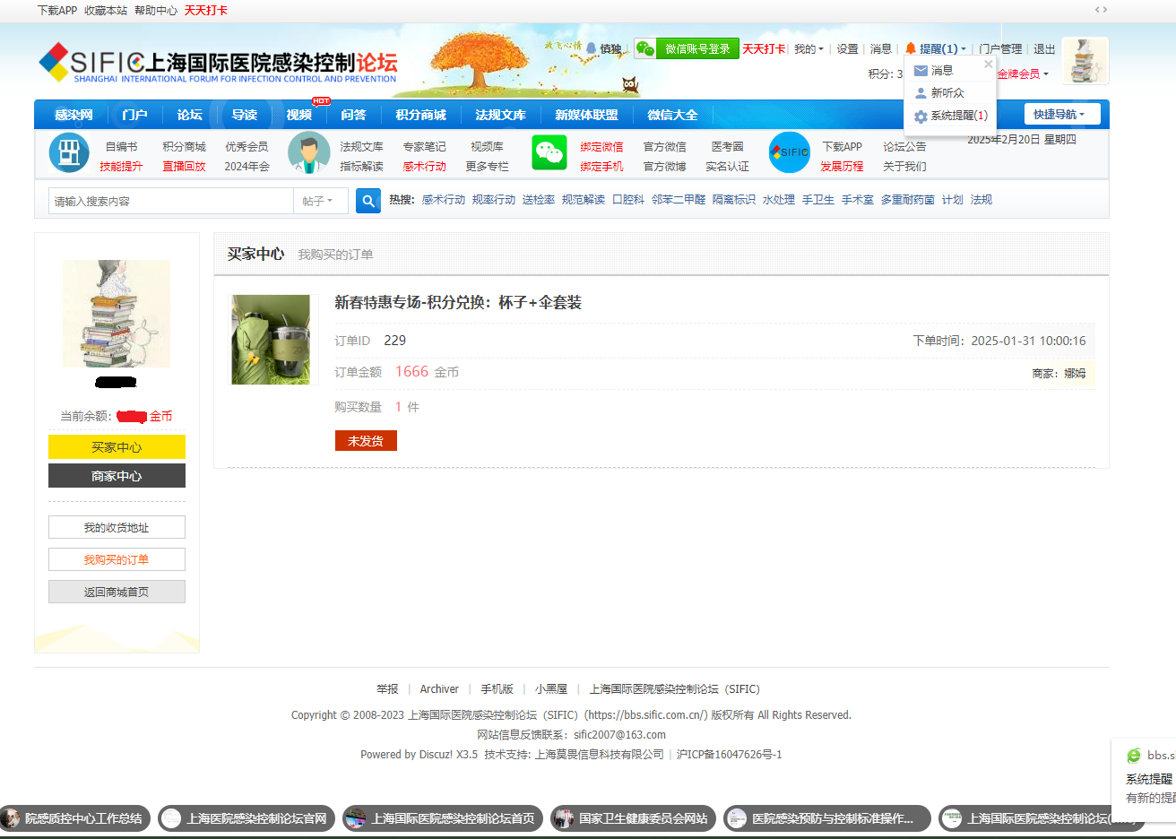This screenshot has width=1176, height=839.
Task: Open the 帖子 search type dropdown
Action: tap(319, 201)
